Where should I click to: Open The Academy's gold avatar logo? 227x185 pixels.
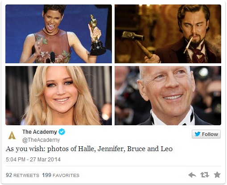(x=12, y=135)
